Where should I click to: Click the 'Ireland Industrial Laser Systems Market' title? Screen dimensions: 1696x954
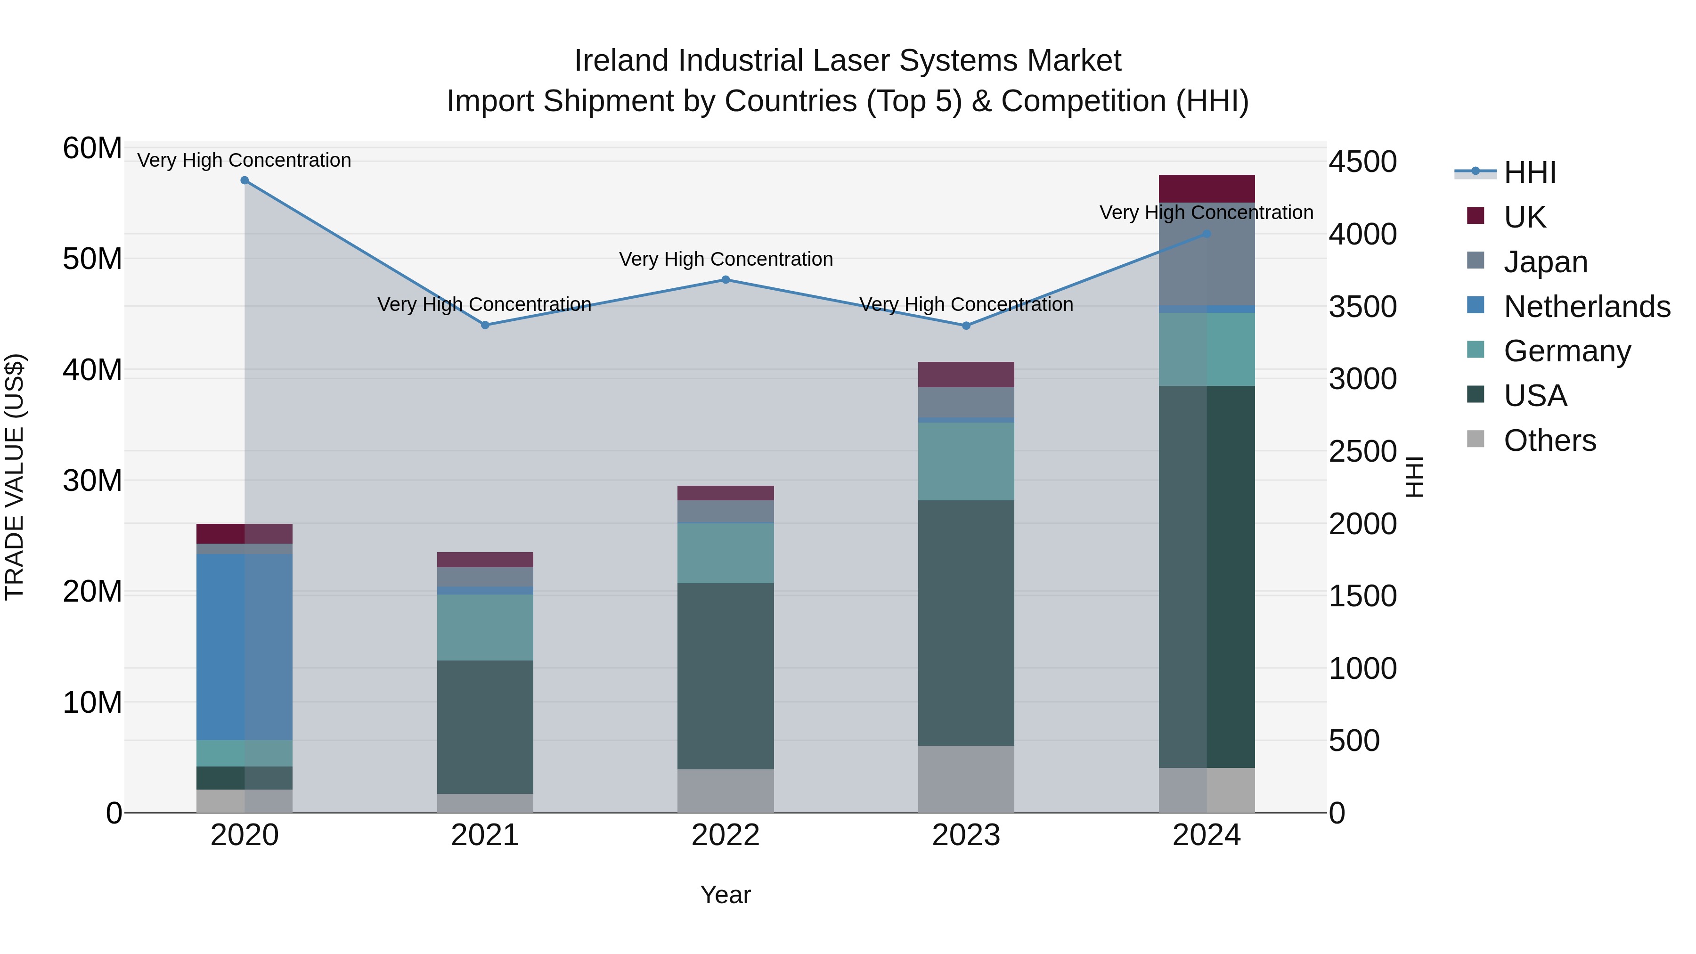(848, 61)
